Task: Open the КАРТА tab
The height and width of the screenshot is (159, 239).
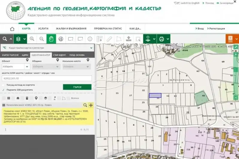Action: (26, 29)
